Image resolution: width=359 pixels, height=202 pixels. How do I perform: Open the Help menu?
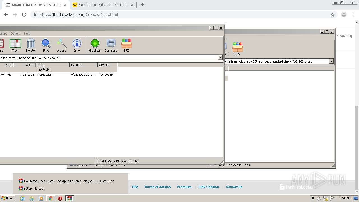click(27, 33)
